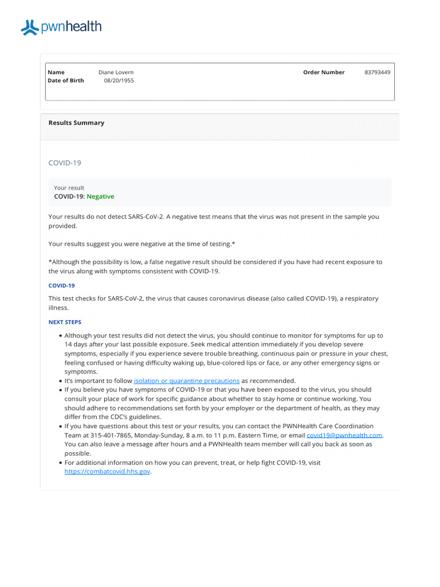Click the covid19@pwnhealth.com email link
This screenshot has width=440, height=587.
(x=344, y=435)
